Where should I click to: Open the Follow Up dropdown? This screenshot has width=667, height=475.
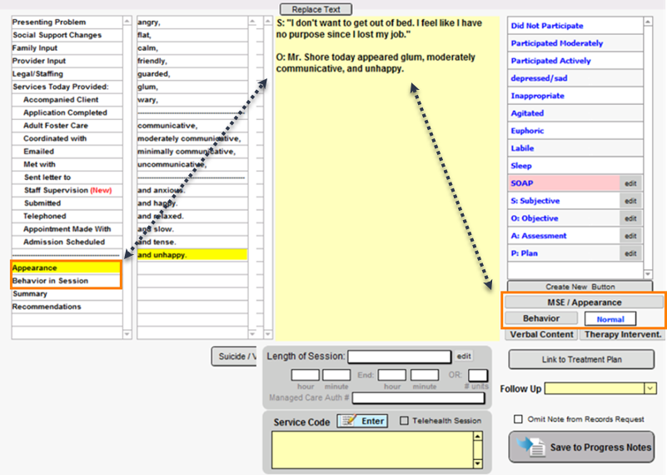pos(650,389)
